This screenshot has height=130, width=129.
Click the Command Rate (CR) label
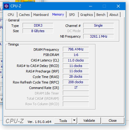pos(44,88)
